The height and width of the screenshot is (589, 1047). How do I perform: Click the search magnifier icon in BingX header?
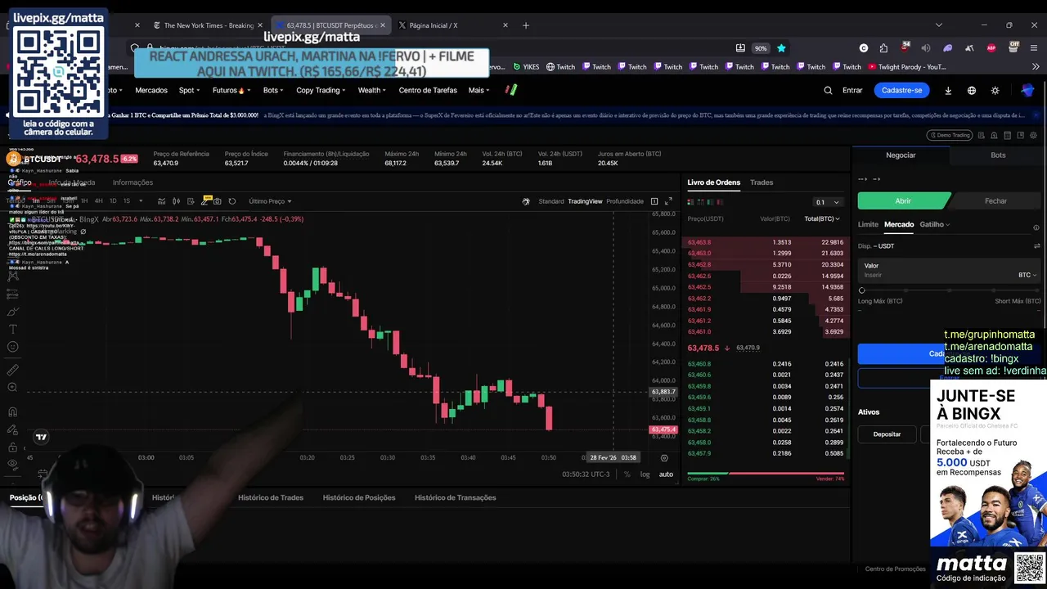pyautogui.click(x=828, y=90)
